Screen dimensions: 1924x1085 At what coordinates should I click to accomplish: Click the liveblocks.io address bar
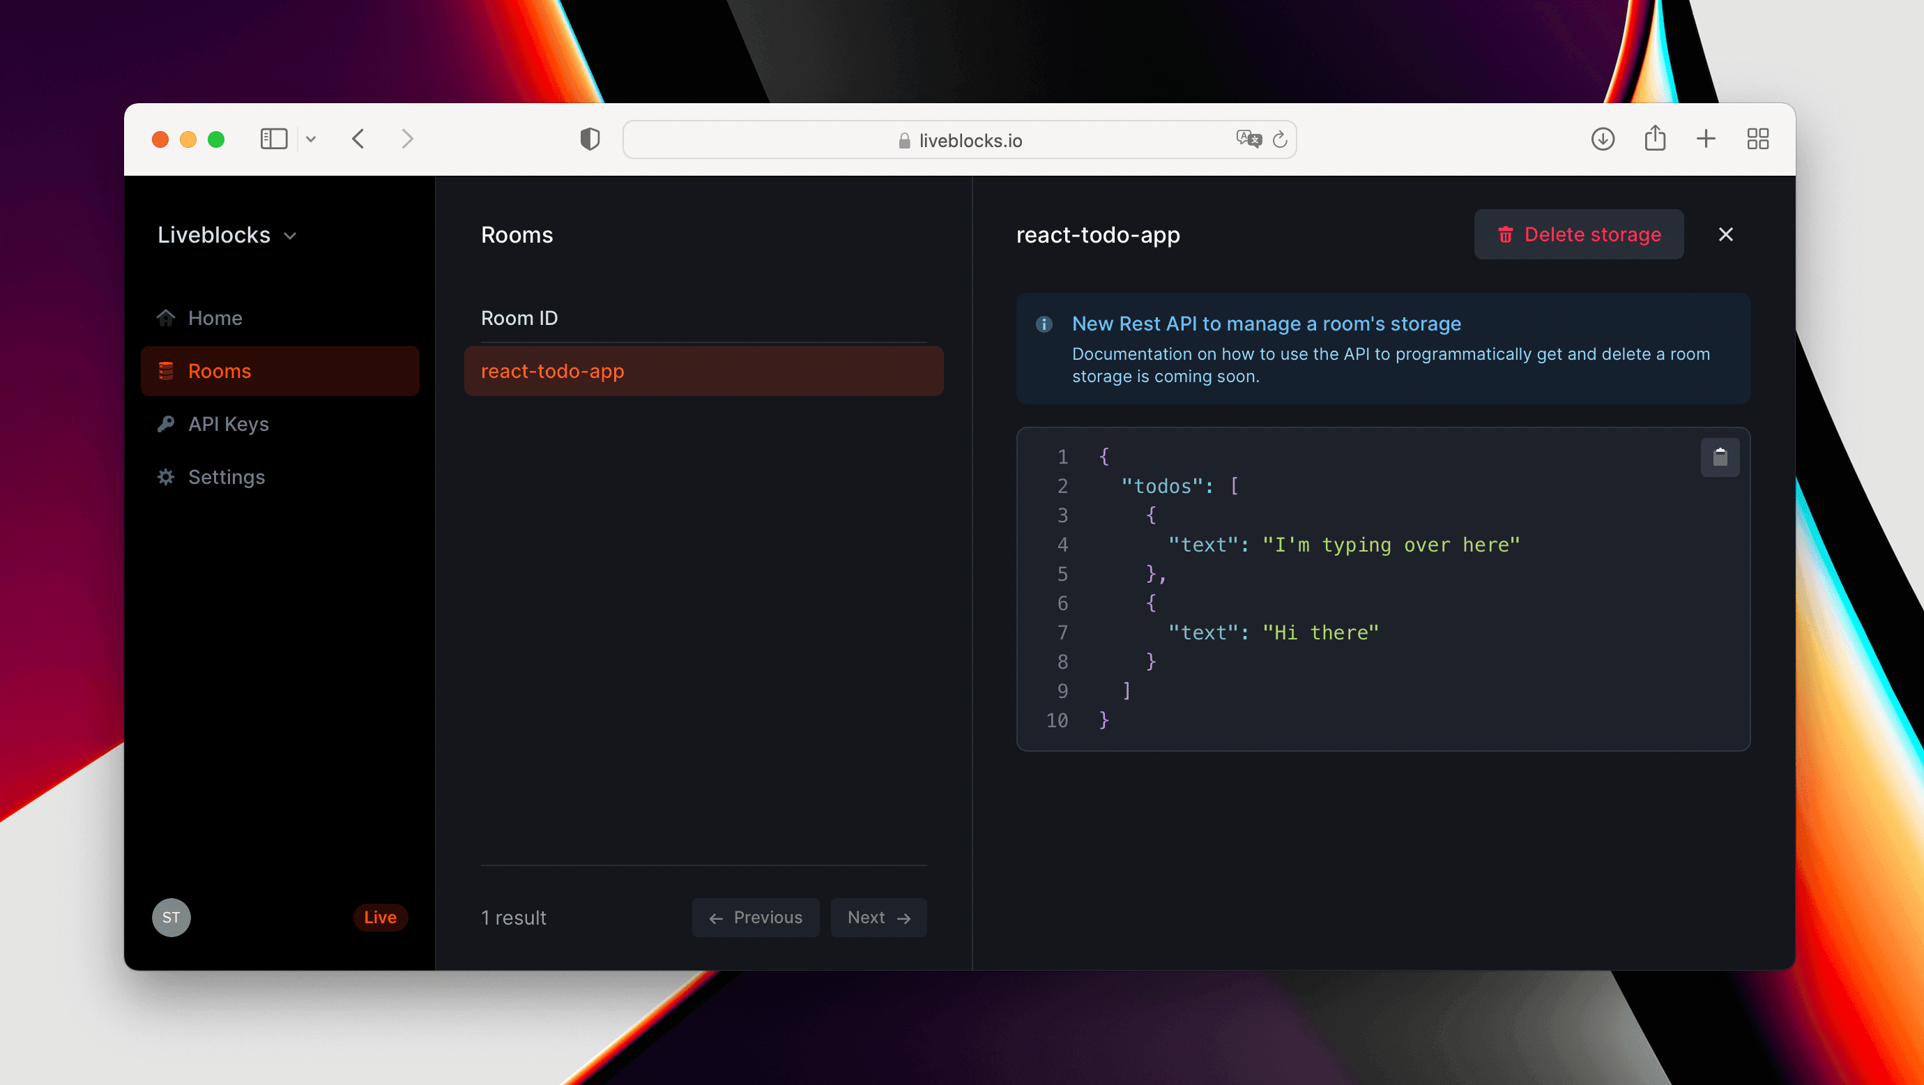(961, 137)
